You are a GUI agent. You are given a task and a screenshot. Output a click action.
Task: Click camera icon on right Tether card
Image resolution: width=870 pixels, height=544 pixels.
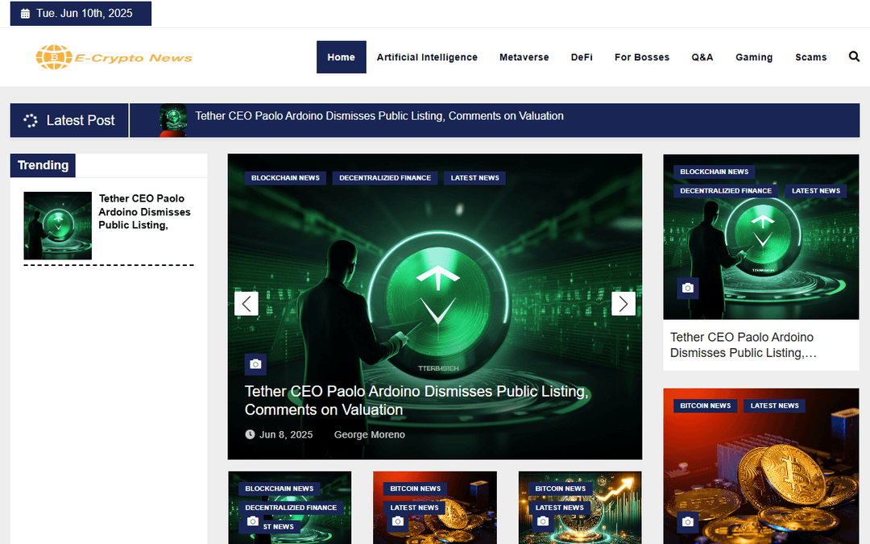click(687, 288)
